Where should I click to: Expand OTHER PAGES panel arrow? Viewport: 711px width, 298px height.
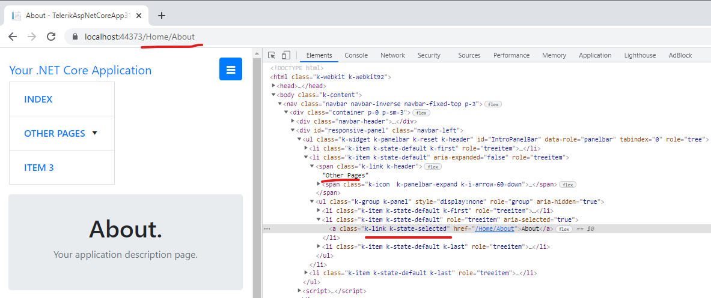tap(95, 133)
